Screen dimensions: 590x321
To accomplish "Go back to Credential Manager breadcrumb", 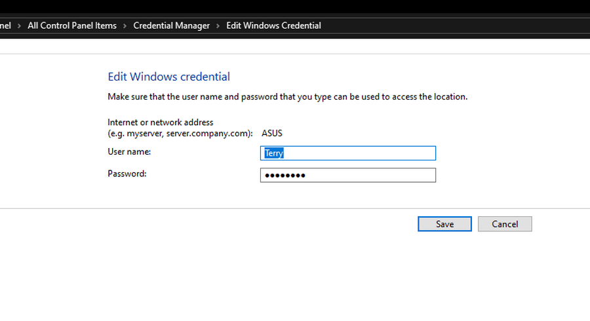I will [171, 26].
